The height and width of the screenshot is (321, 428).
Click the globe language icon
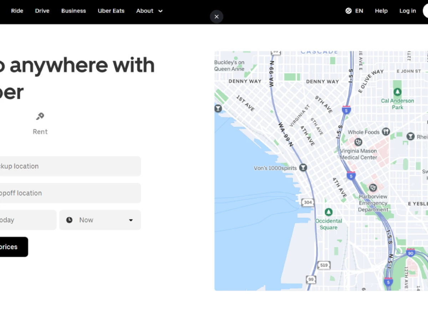(x=348, y=11)
